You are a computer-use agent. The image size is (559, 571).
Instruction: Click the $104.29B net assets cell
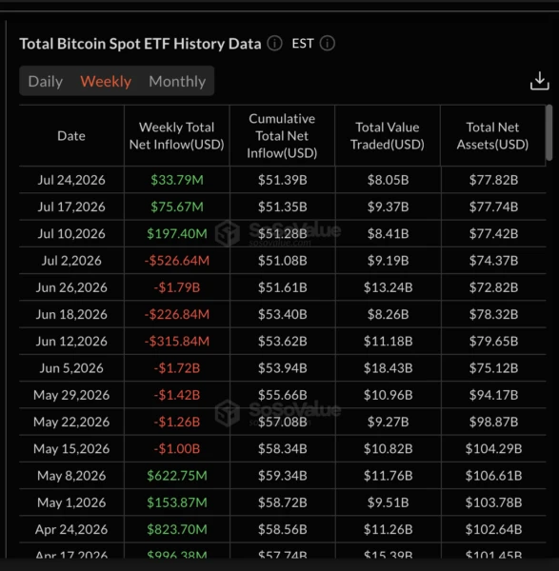pos(494,448)
